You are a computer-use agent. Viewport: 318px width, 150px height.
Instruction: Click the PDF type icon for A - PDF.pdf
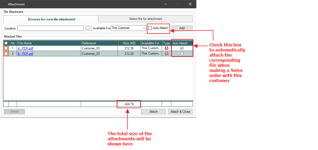tap(167, 48)
